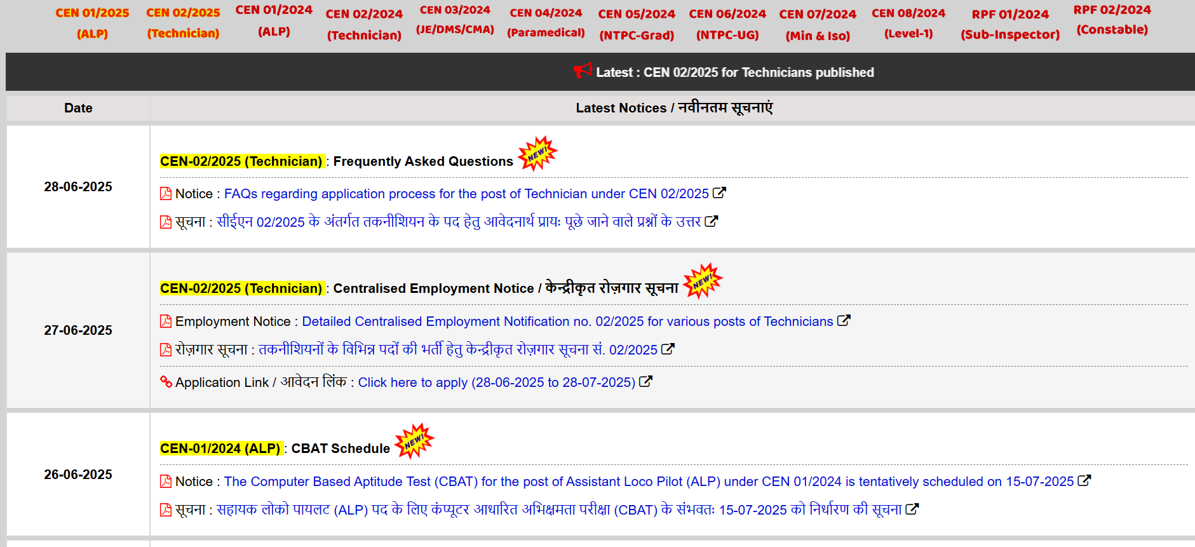Screen dimensions: 1195x547
Task: Open the CBAT for Assistant Loco Pilot notice link
Action: [649, 482]
